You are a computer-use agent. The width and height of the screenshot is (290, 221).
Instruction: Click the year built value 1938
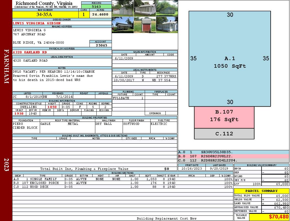tap(19, 114)
